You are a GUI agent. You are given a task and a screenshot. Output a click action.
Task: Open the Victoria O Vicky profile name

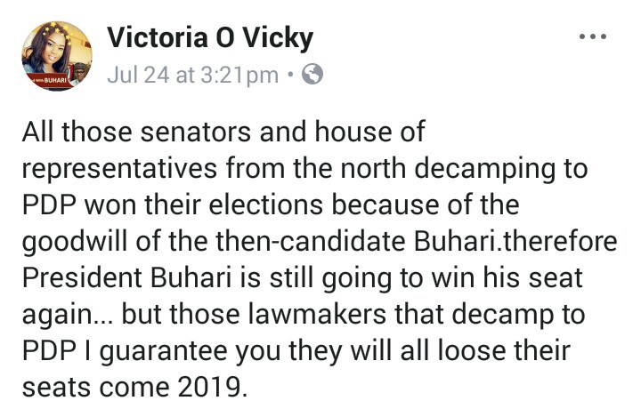(x=210, y=38)
